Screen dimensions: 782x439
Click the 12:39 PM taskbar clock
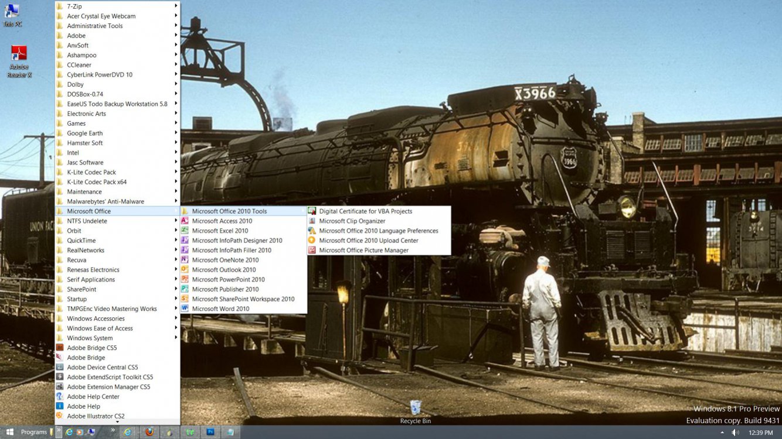pos(760,433)
